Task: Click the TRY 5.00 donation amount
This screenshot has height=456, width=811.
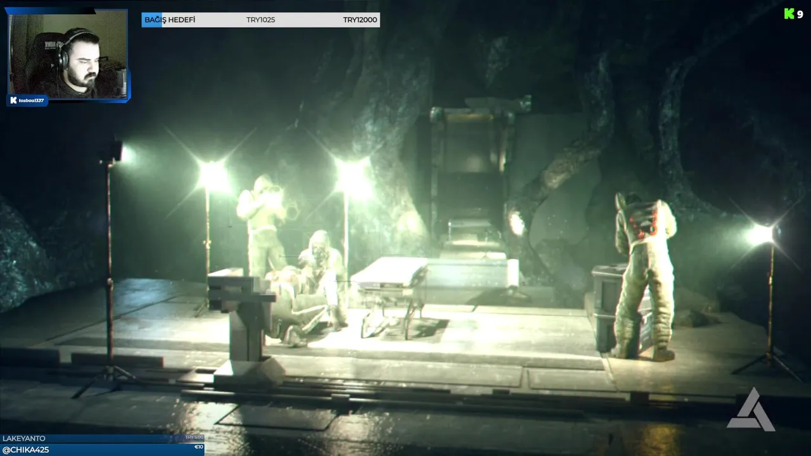Action: [193, 438]
